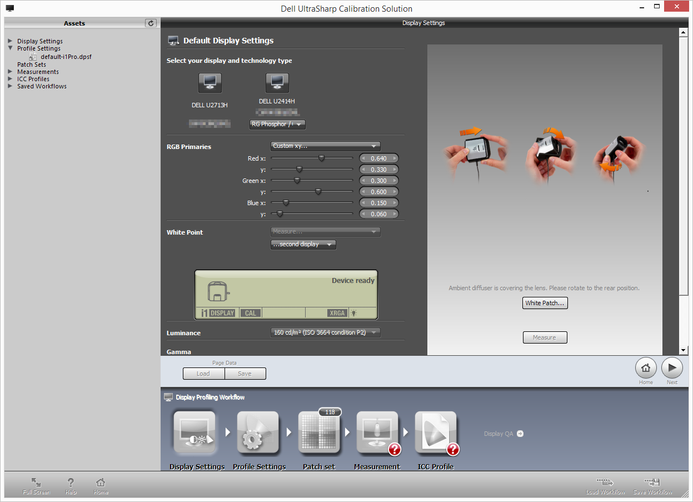Click the Red x value field 0.640

pos(379,158)
